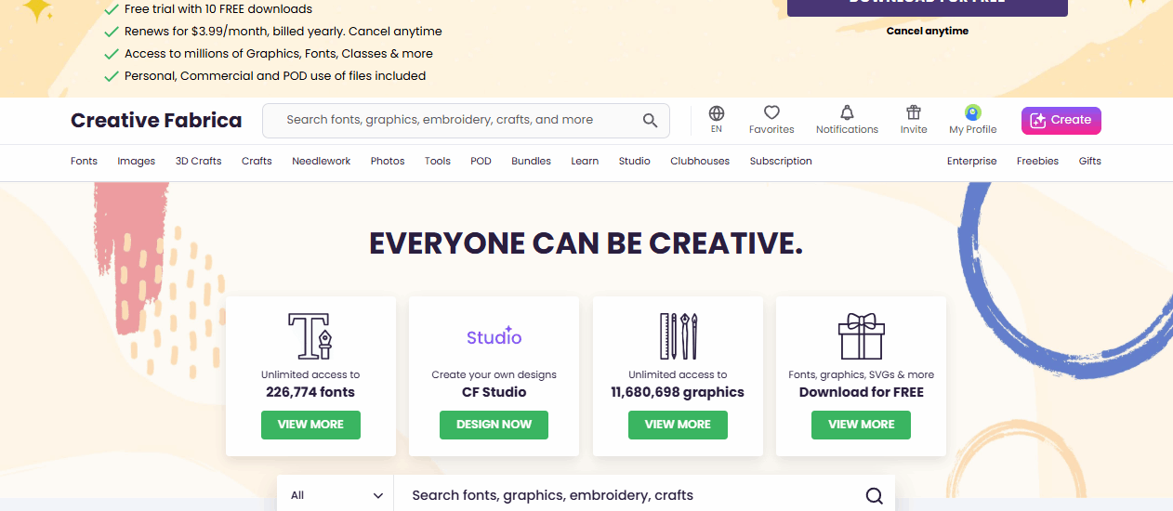The image size is (1173, 511).
Task: Click the 'CF Studio' text
Action: click(x=494, y=392)
